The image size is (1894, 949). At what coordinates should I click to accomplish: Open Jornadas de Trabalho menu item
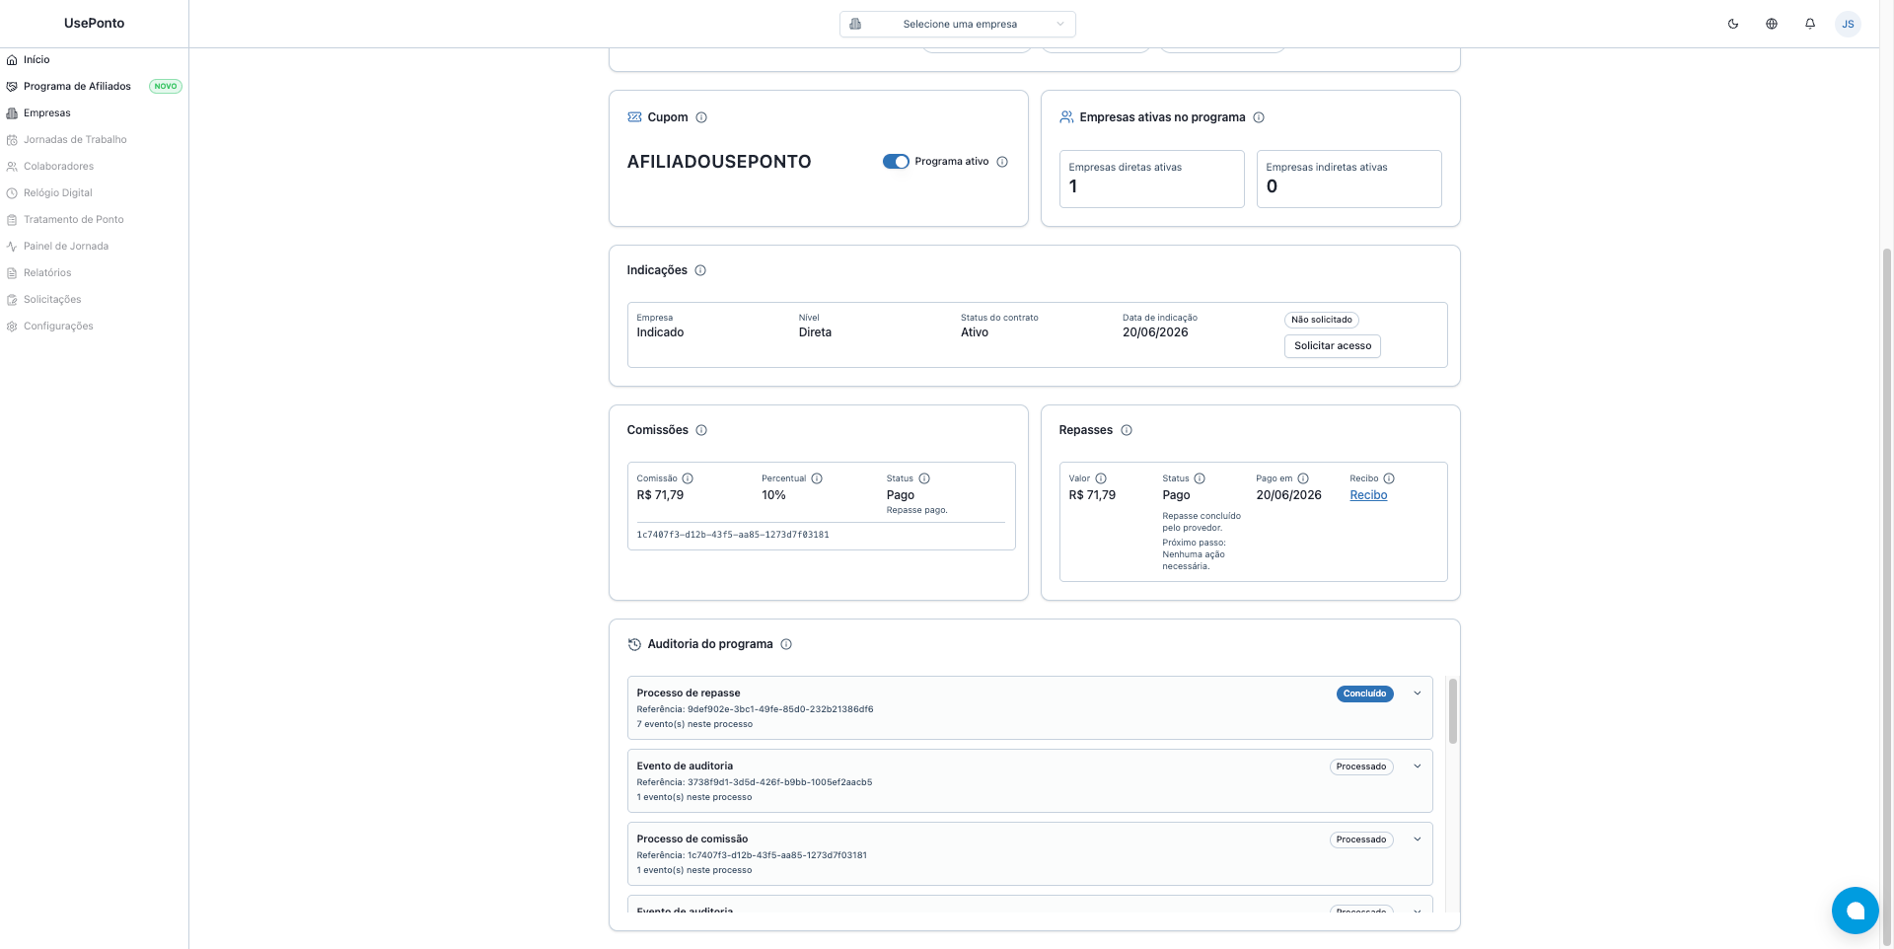75,140
